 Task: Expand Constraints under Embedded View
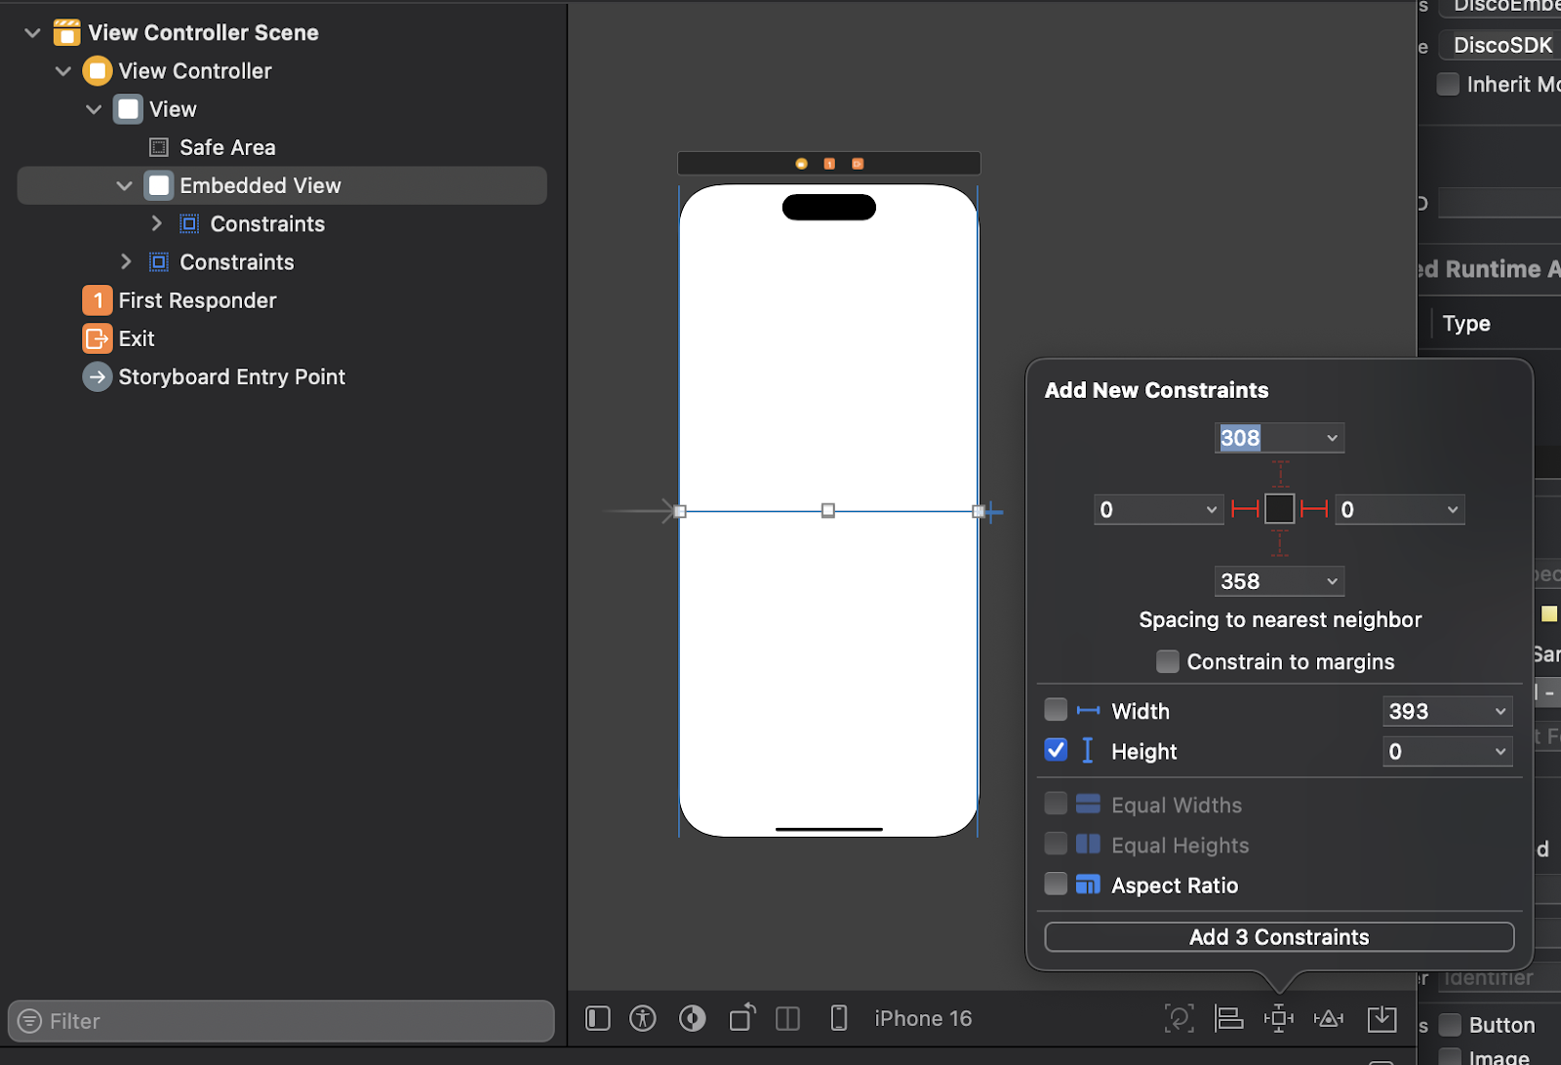(x=156, y=223)
